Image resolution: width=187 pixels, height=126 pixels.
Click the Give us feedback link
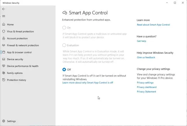coord(146,57)
